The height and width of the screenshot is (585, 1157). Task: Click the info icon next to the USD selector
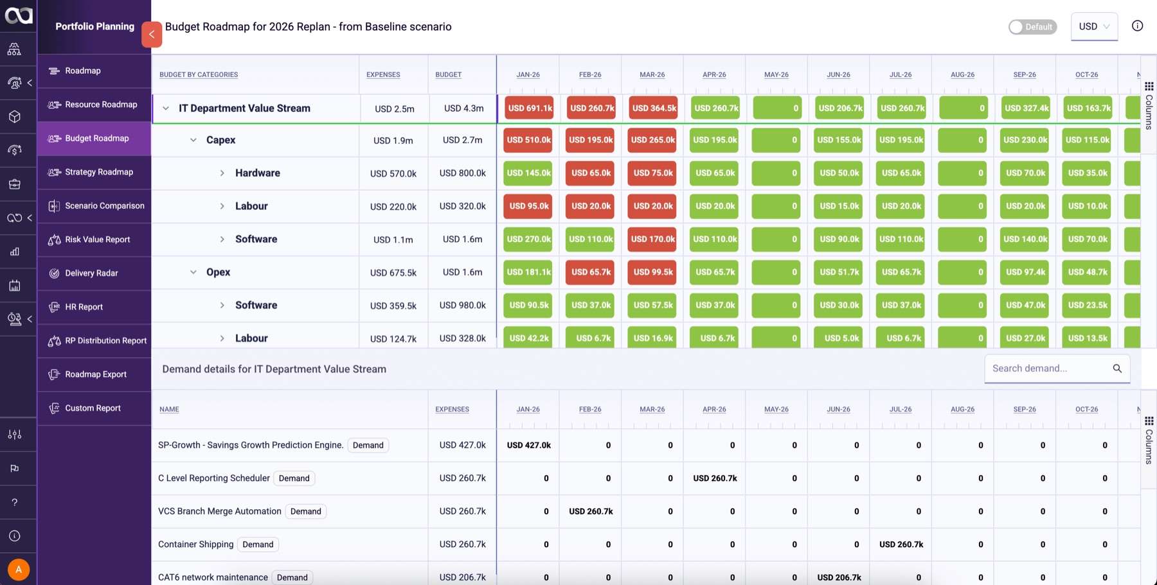tap(1137, 26)
